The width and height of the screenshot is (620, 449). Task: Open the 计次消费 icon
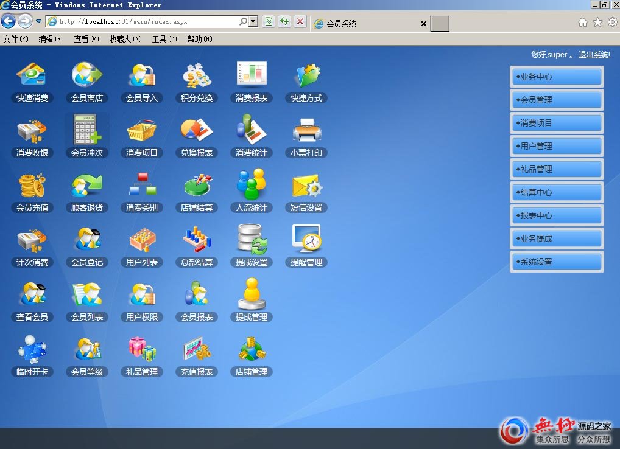tap(32, 246)
